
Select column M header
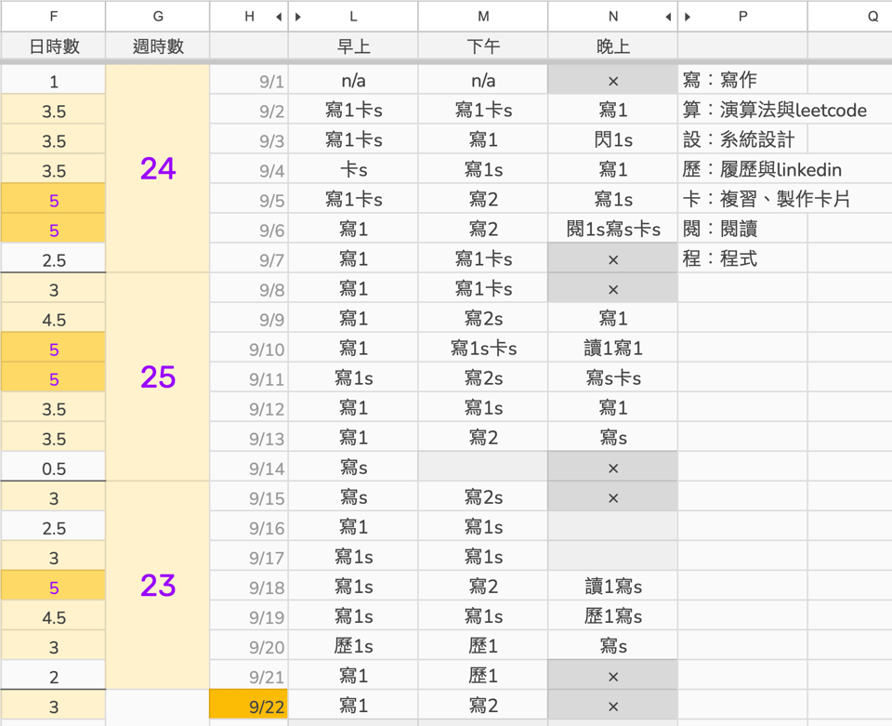click(x=483, y=17)
